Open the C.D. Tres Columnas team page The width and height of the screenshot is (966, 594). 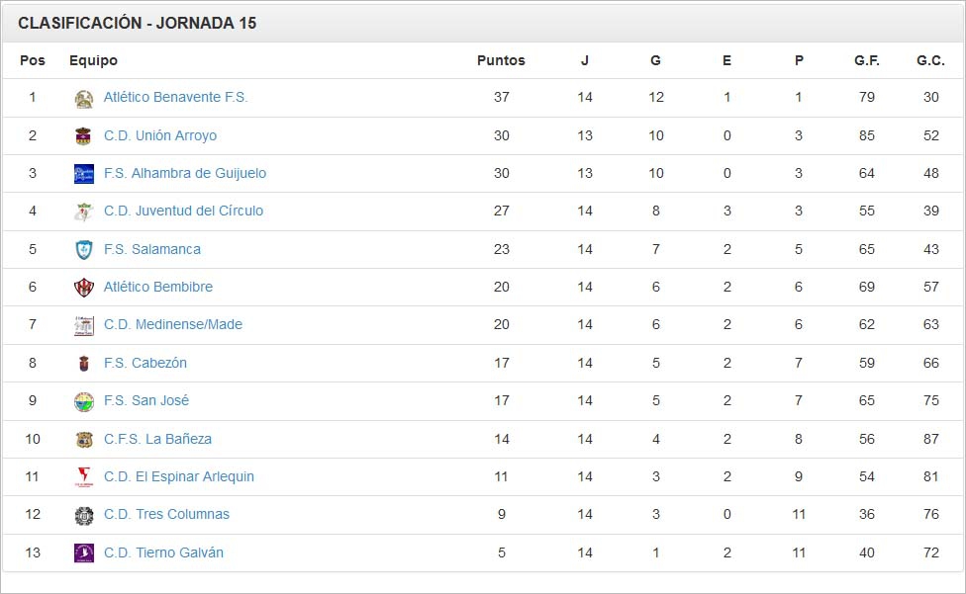point(167,514)
